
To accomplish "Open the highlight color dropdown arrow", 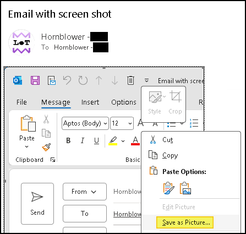I will click(123, 141).
